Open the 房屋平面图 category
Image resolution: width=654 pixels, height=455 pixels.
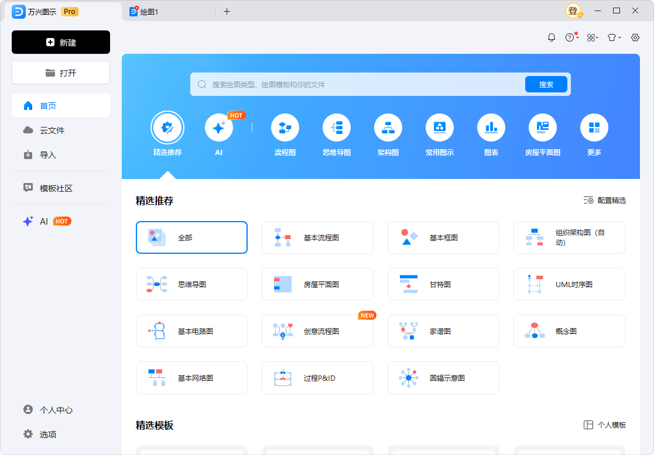[x=543, y=127]
